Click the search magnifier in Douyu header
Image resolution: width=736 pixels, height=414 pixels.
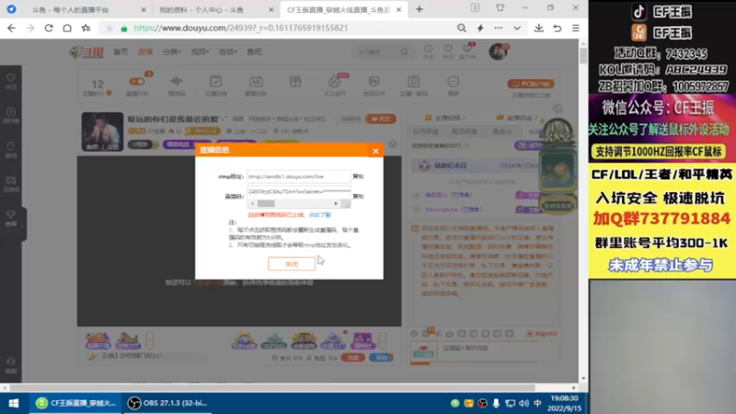click(x=404, y=52)
